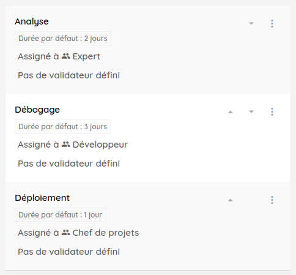Click Assigné à Chef de projets
This screenshot has height=275, width=296.
[x=78, y=233]
